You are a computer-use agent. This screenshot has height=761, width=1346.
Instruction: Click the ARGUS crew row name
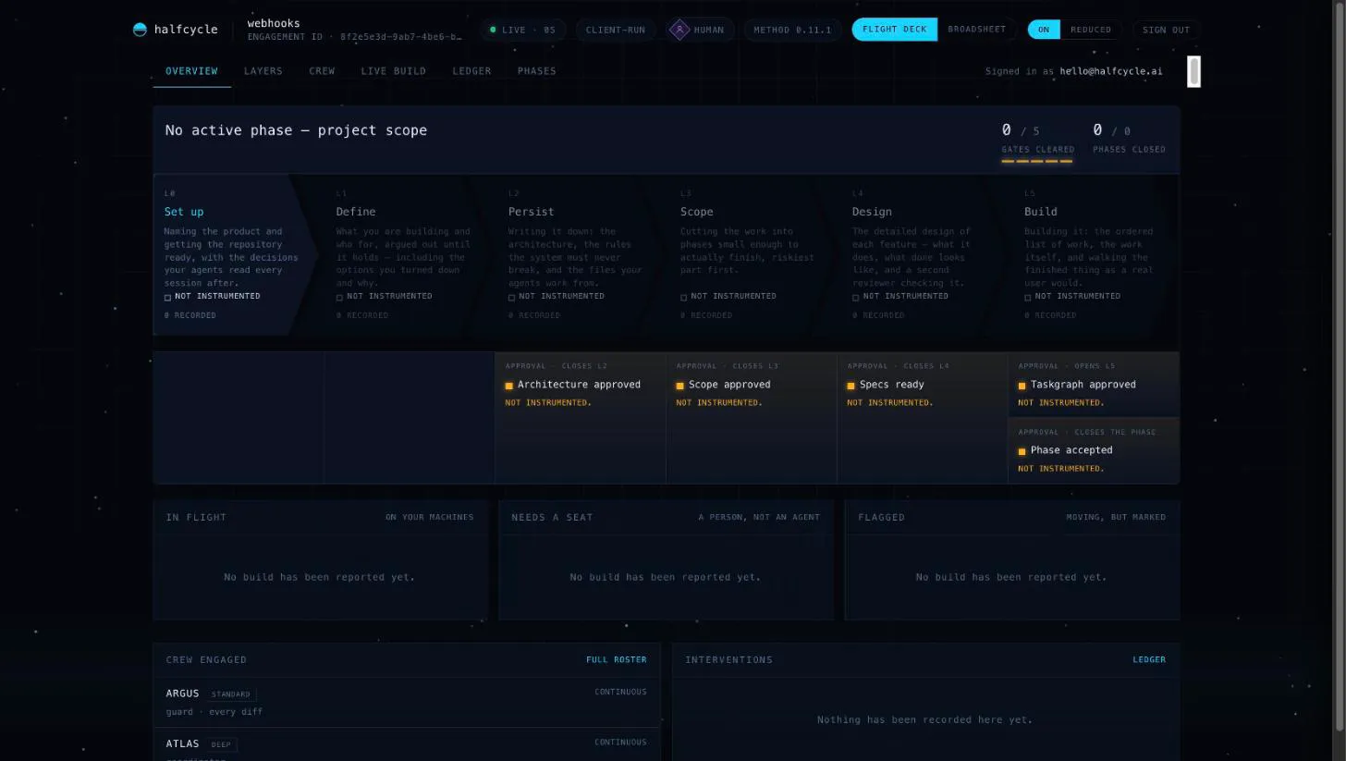[182, 693]
